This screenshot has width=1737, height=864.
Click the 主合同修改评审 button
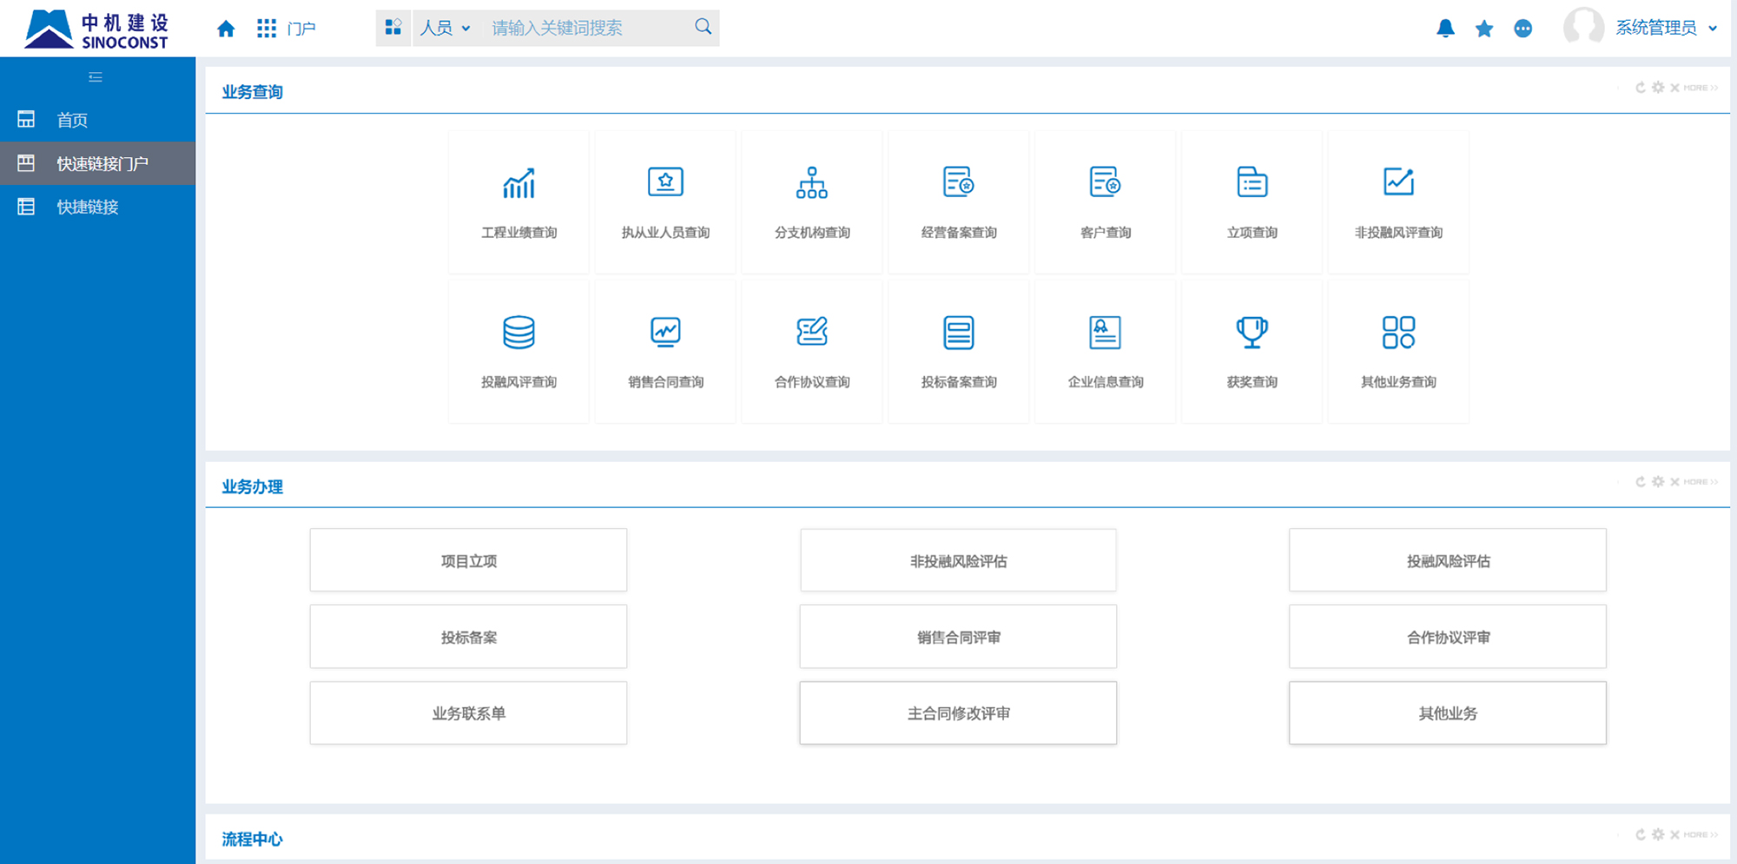pyautogui.click(x=958, y=713)
